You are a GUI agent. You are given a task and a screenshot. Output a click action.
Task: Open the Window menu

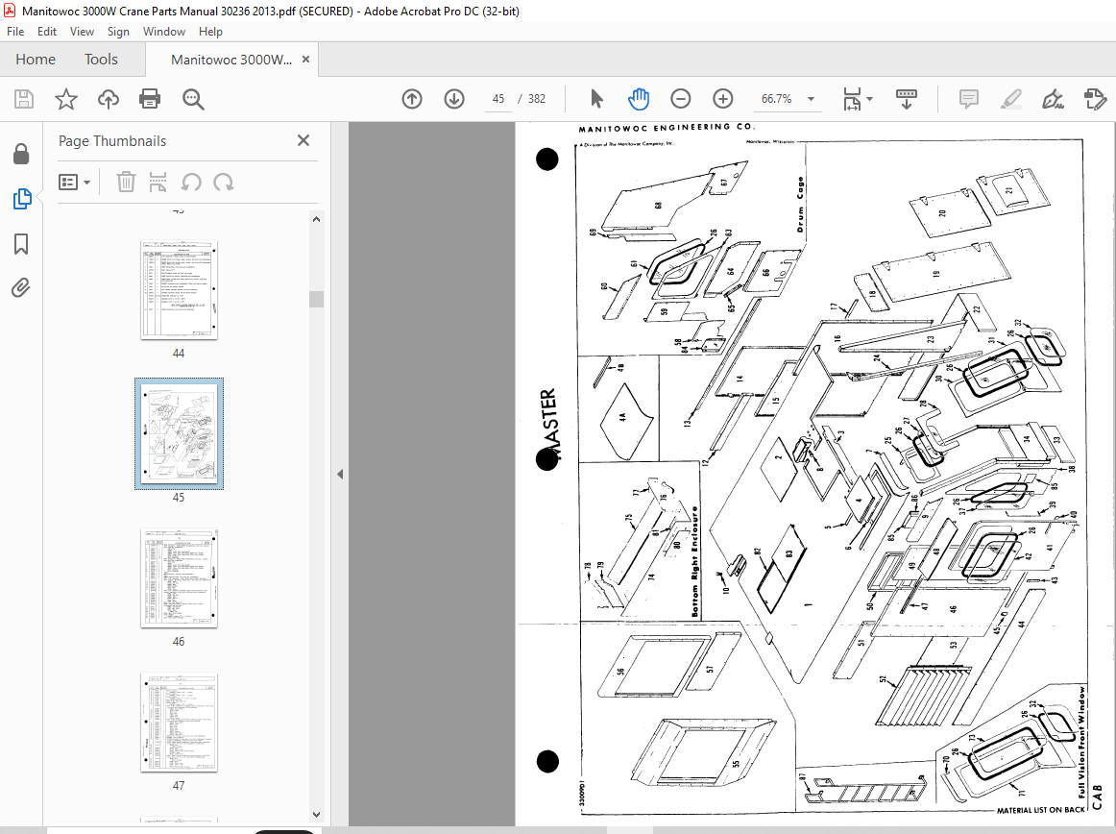[x=163, y=32]
